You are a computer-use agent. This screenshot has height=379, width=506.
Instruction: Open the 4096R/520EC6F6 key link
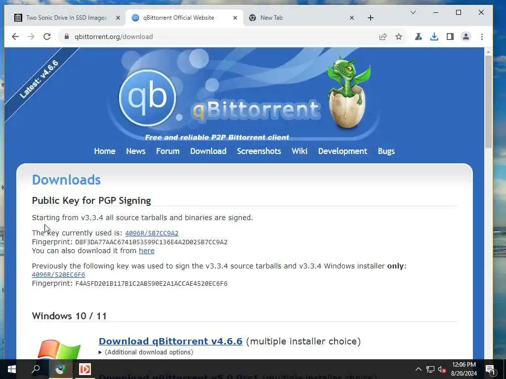(58, 274)
